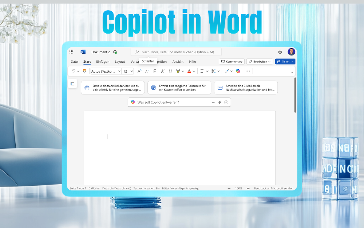Open the navigation pane icon
The height and width of the screenshot is (228, 364).
(72, 84)
